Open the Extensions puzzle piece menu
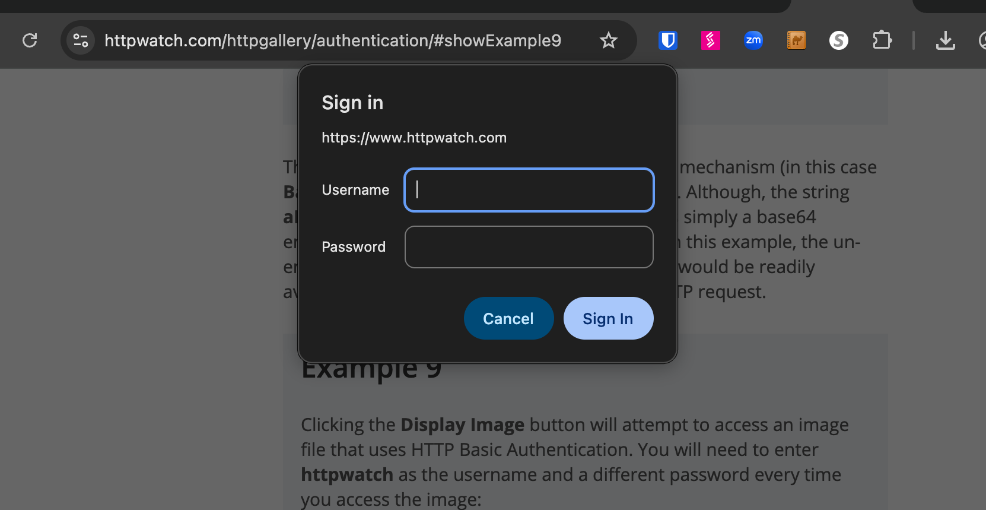This screenshot has width=986, height=510. point(882,40)
